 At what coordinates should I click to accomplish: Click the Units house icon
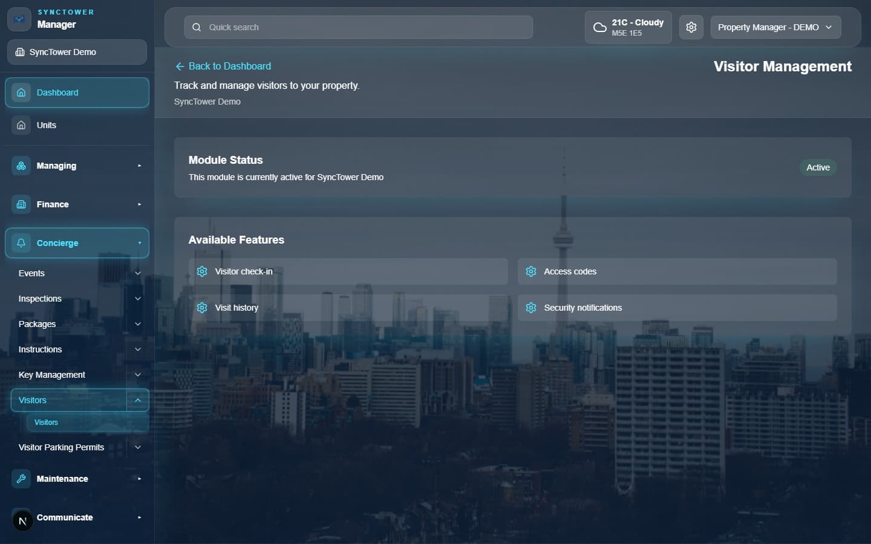21,125
